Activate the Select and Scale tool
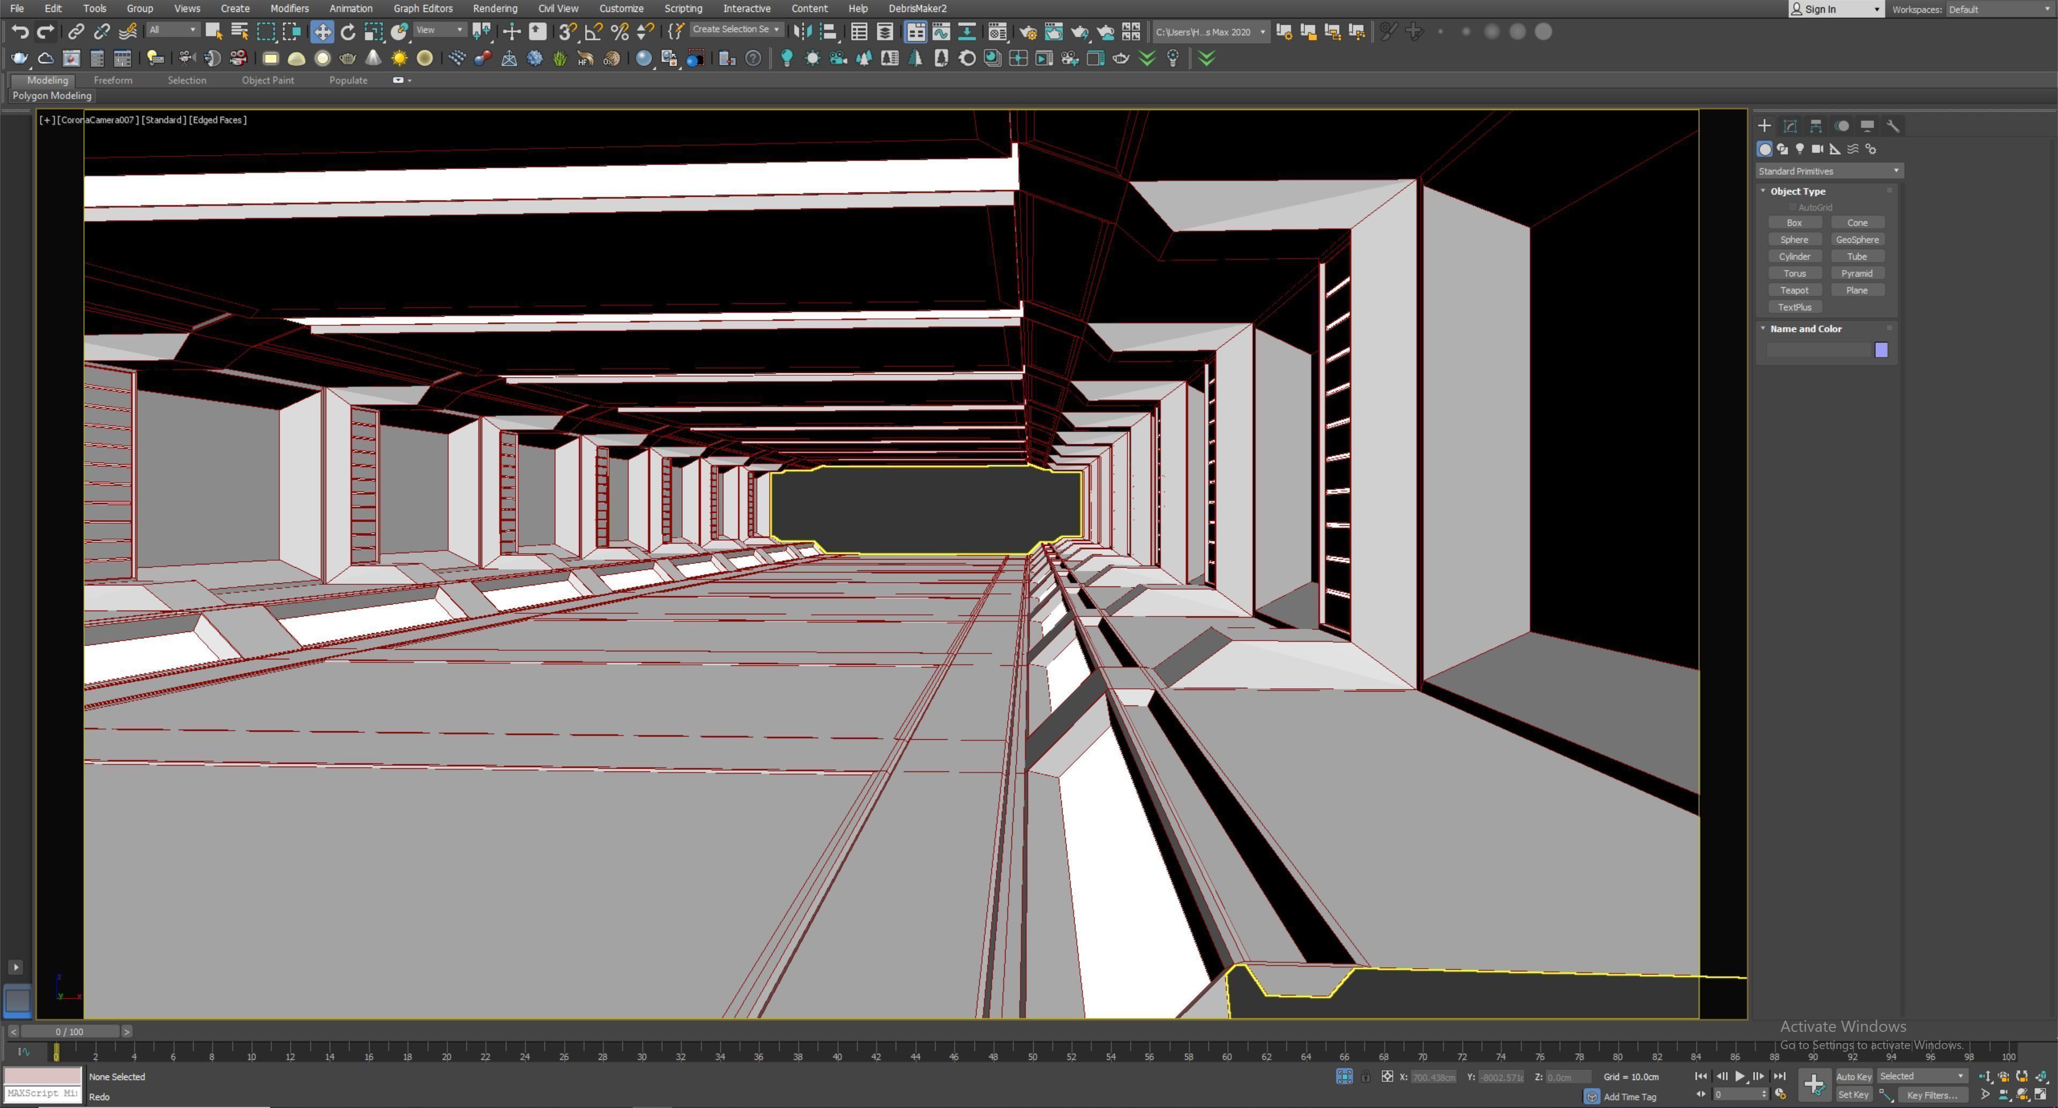This screenshot has height=1108, width=2058. coord(373,32)
